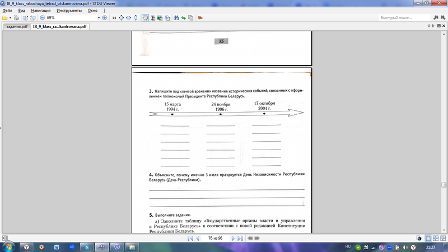
Task: Click the Быстрый поиск search field
Action: click(x=404, y=18)
